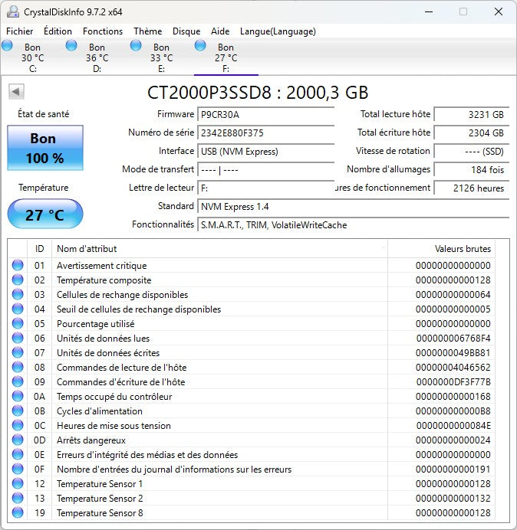Screen dimensions: 517x530
Task: Click the status icon for Avertissement critique
Action: click(18, 265)
